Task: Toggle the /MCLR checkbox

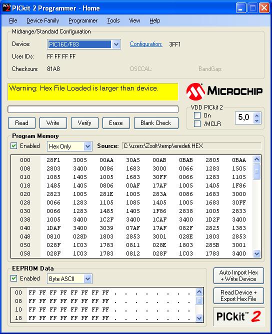Action: point(197,123)
